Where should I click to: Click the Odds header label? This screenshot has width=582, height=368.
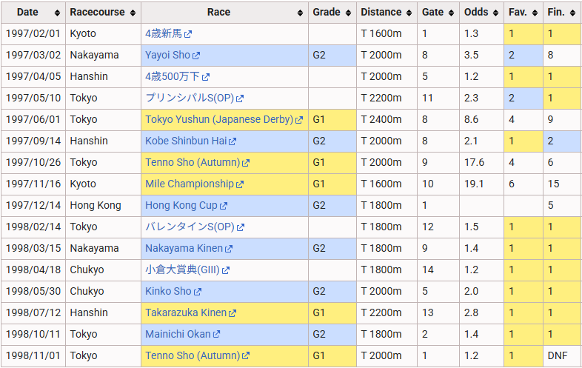pyautogui.click(x=476, y=13)
